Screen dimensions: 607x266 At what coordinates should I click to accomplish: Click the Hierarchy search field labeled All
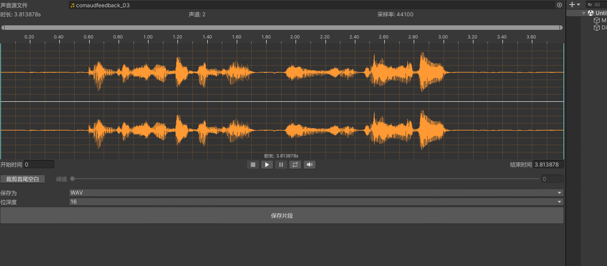596,5
